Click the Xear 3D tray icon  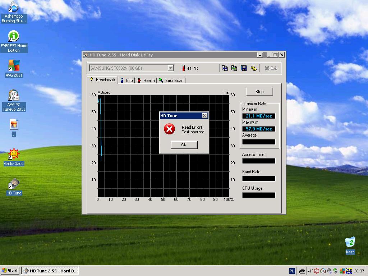(349, 271)
